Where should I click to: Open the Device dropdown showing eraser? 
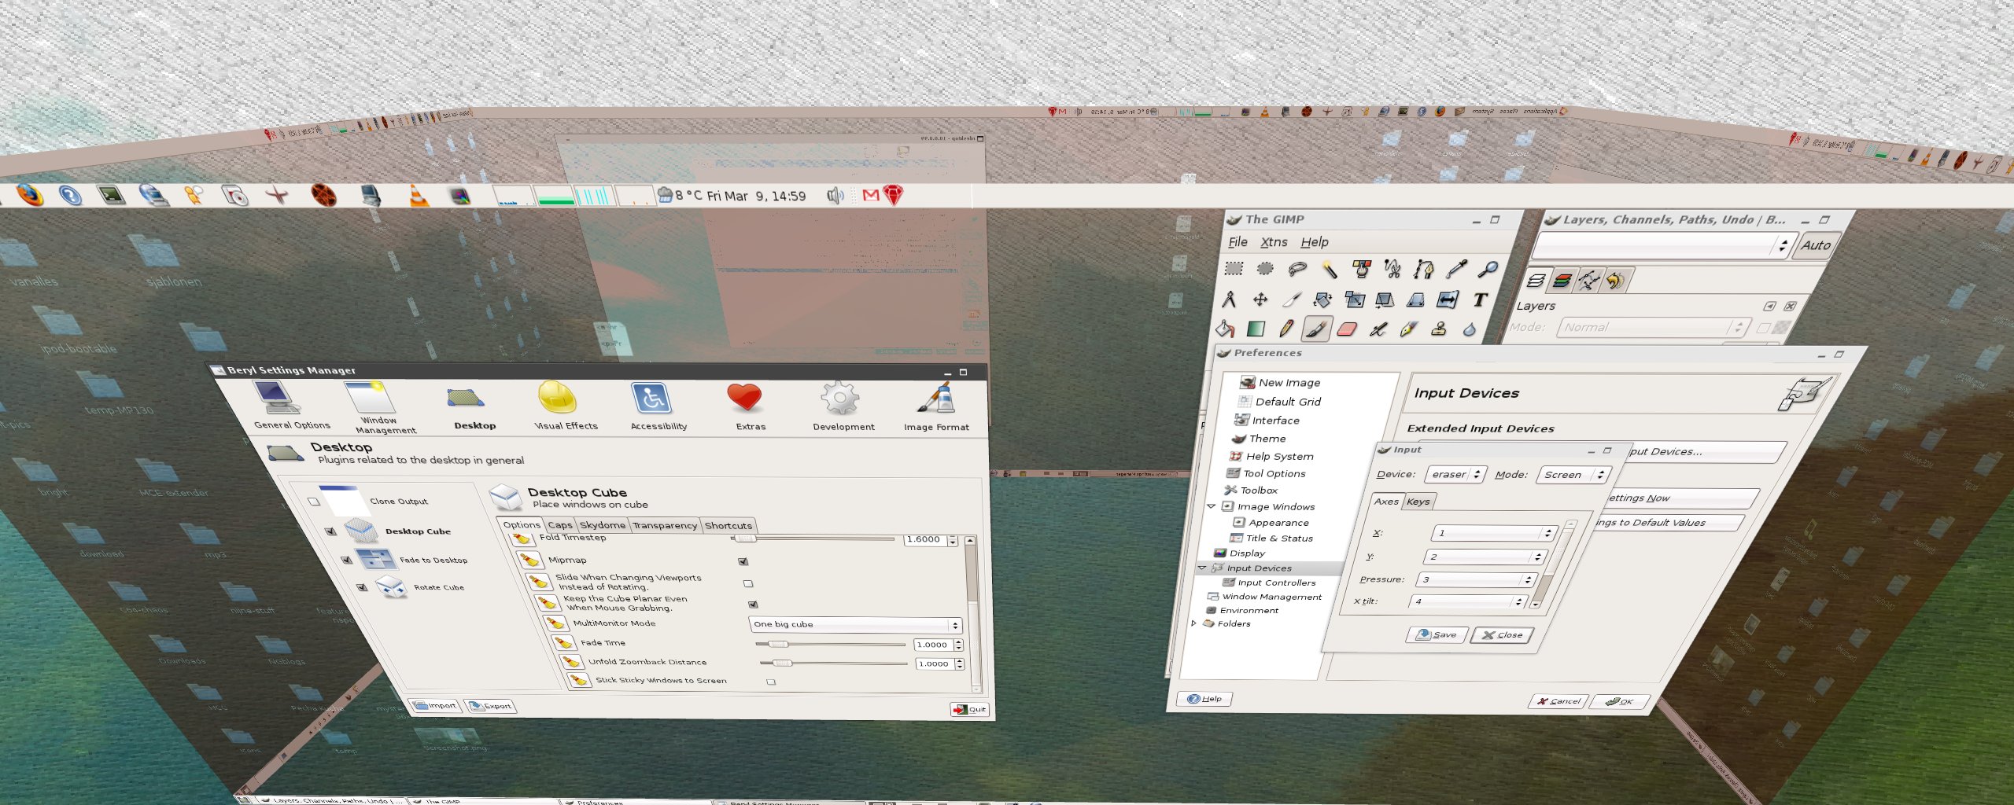(x=1455, y=475)
